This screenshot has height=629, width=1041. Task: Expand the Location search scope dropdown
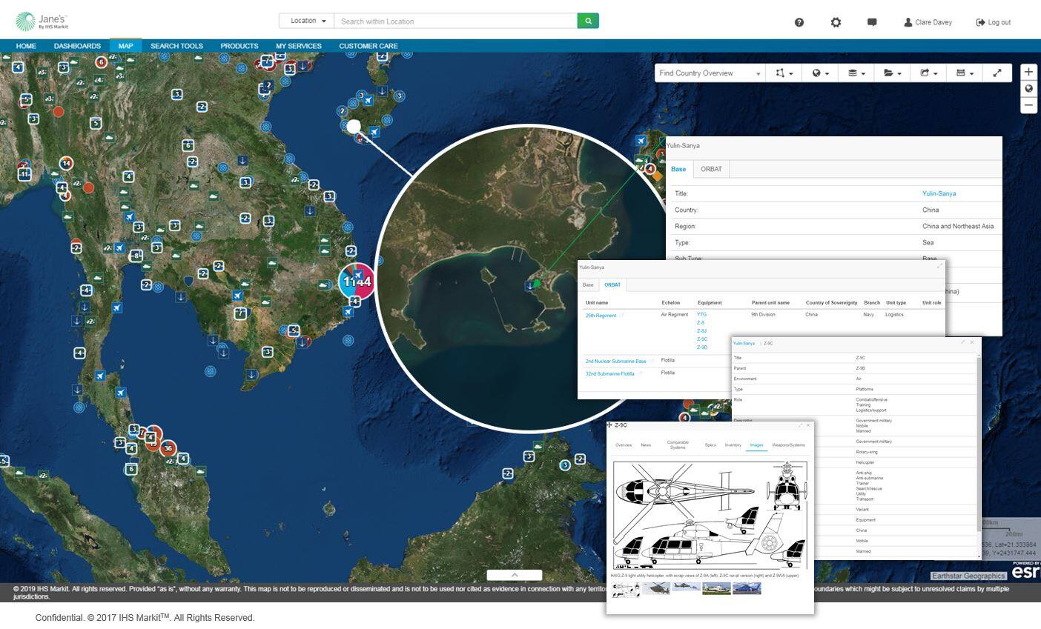pyautogui.click(x=307, y=21)
